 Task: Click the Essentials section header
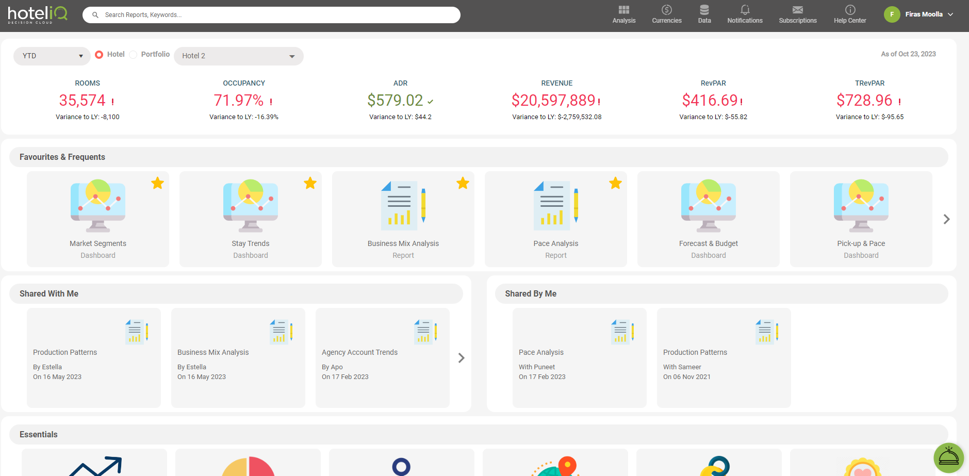click(479, 434)
